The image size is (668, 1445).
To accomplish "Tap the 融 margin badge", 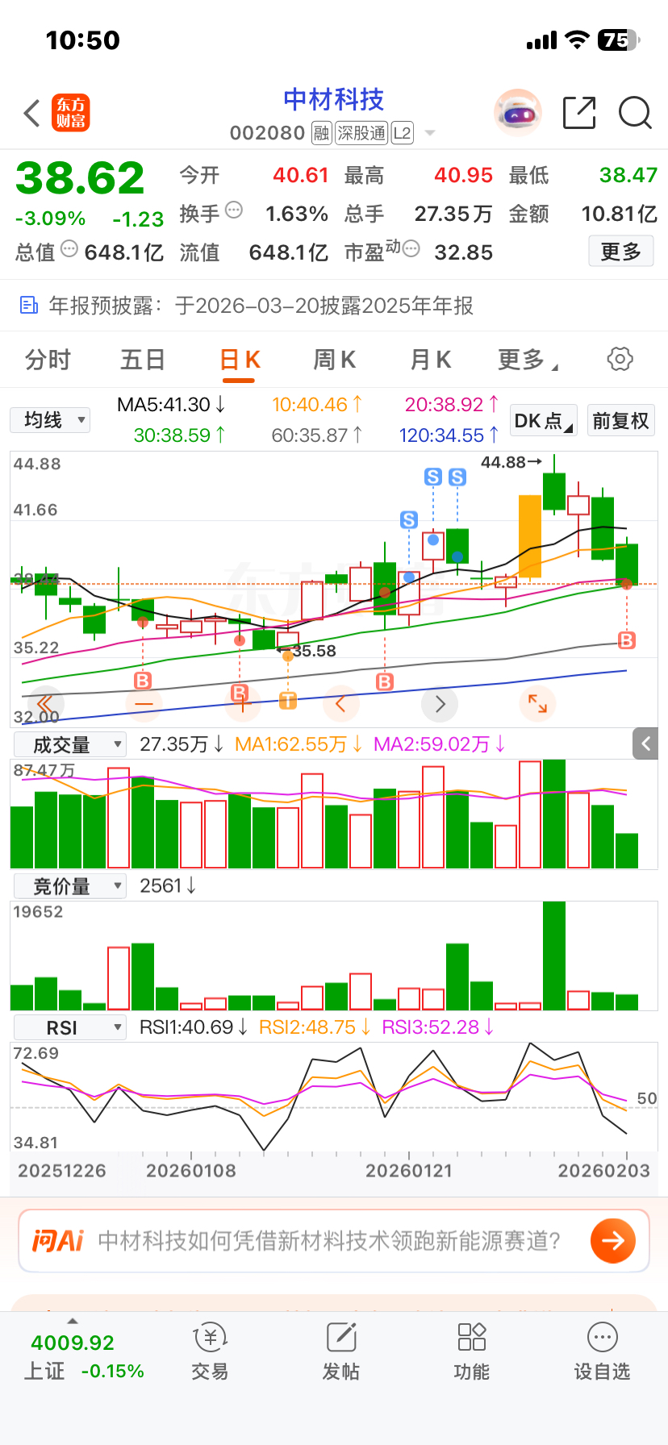I will tap(322, 133).
